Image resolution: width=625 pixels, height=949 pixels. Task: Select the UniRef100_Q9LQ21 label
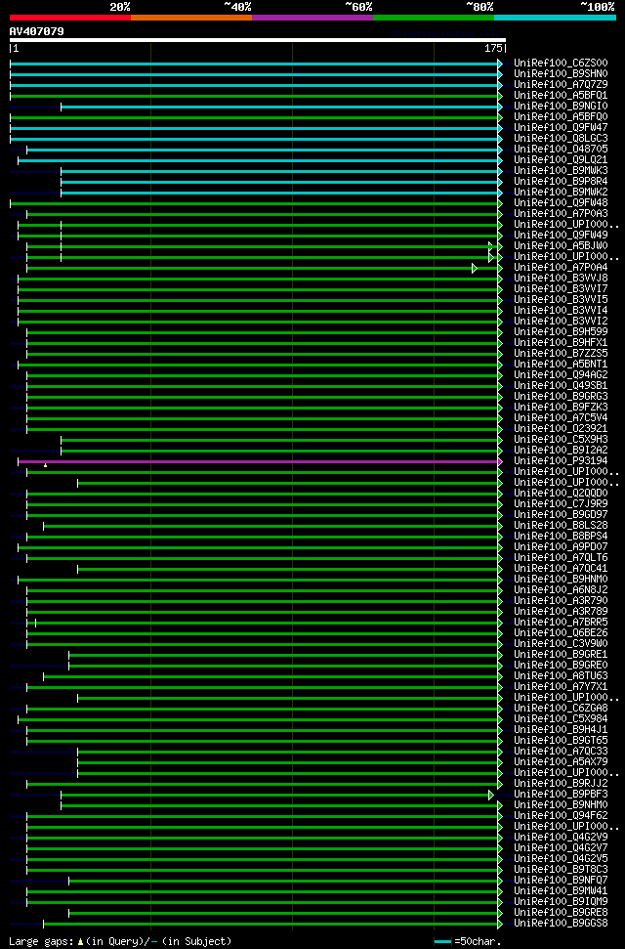tap(561, 159)
